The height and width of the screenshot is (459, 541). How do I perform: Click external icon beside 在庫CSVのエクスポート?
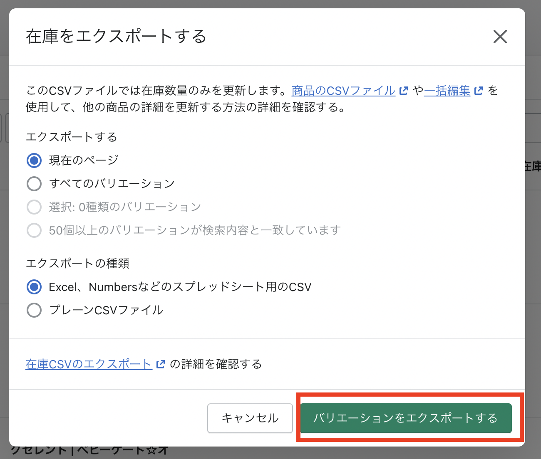(x=160, y=364)
